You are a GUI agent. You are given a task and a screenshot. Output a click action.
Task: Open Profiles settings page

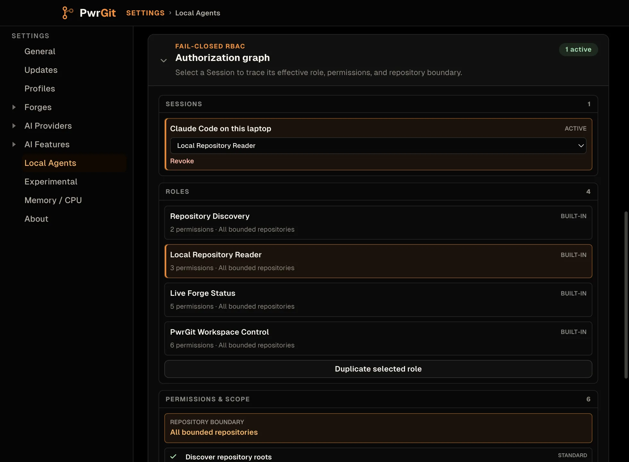(39, 89)
